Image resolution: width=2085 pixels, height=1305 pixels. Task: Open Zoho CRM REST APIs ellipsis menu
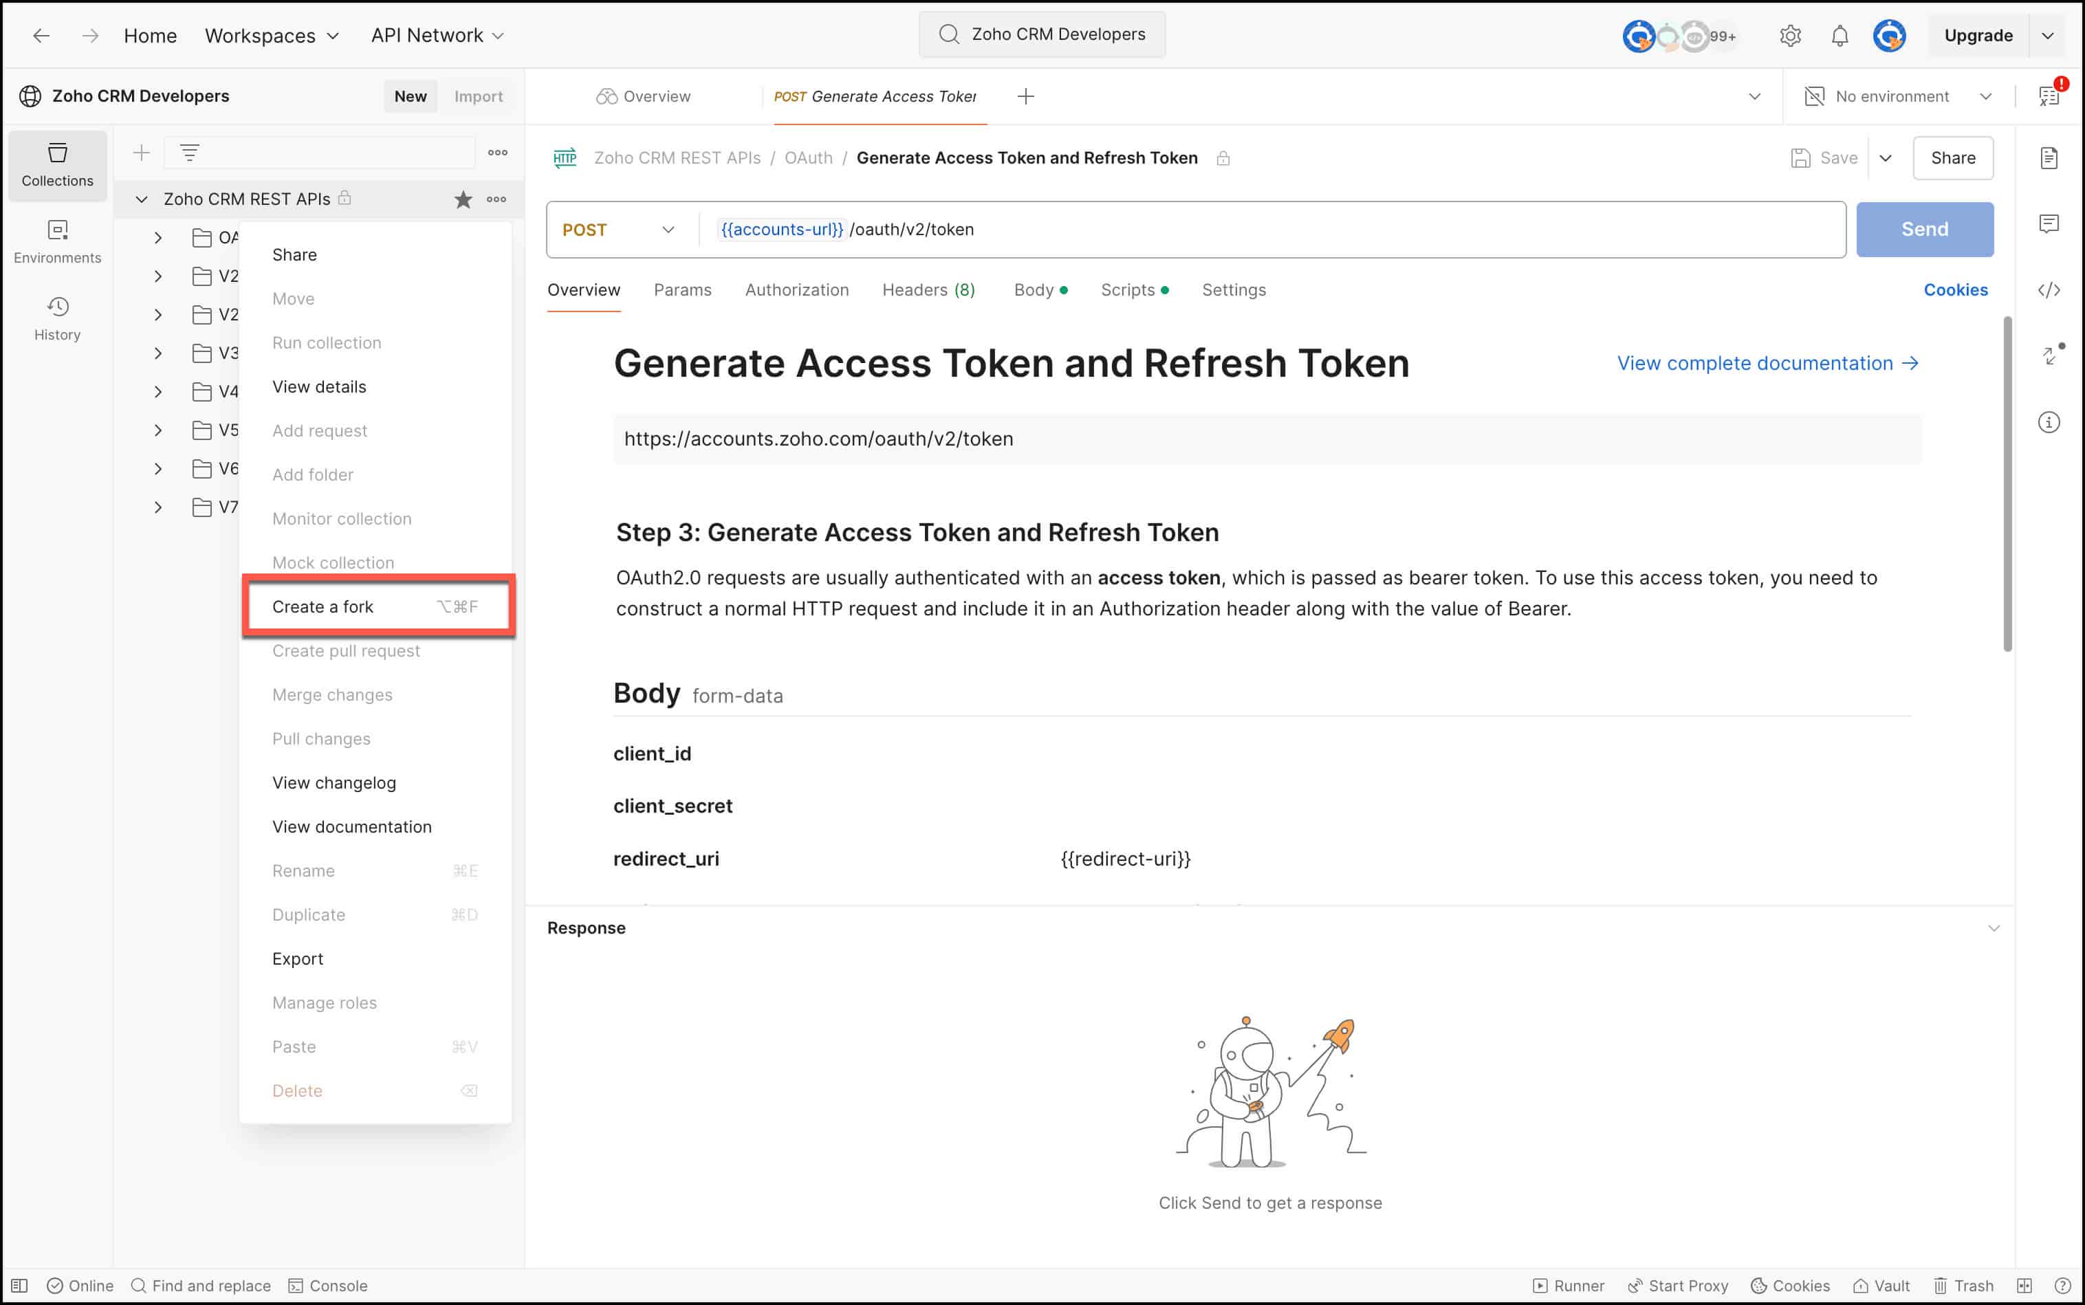click(x=496, y=199)
